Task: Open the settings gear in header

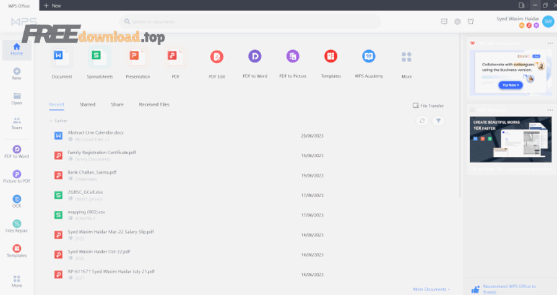Action: 457,22
